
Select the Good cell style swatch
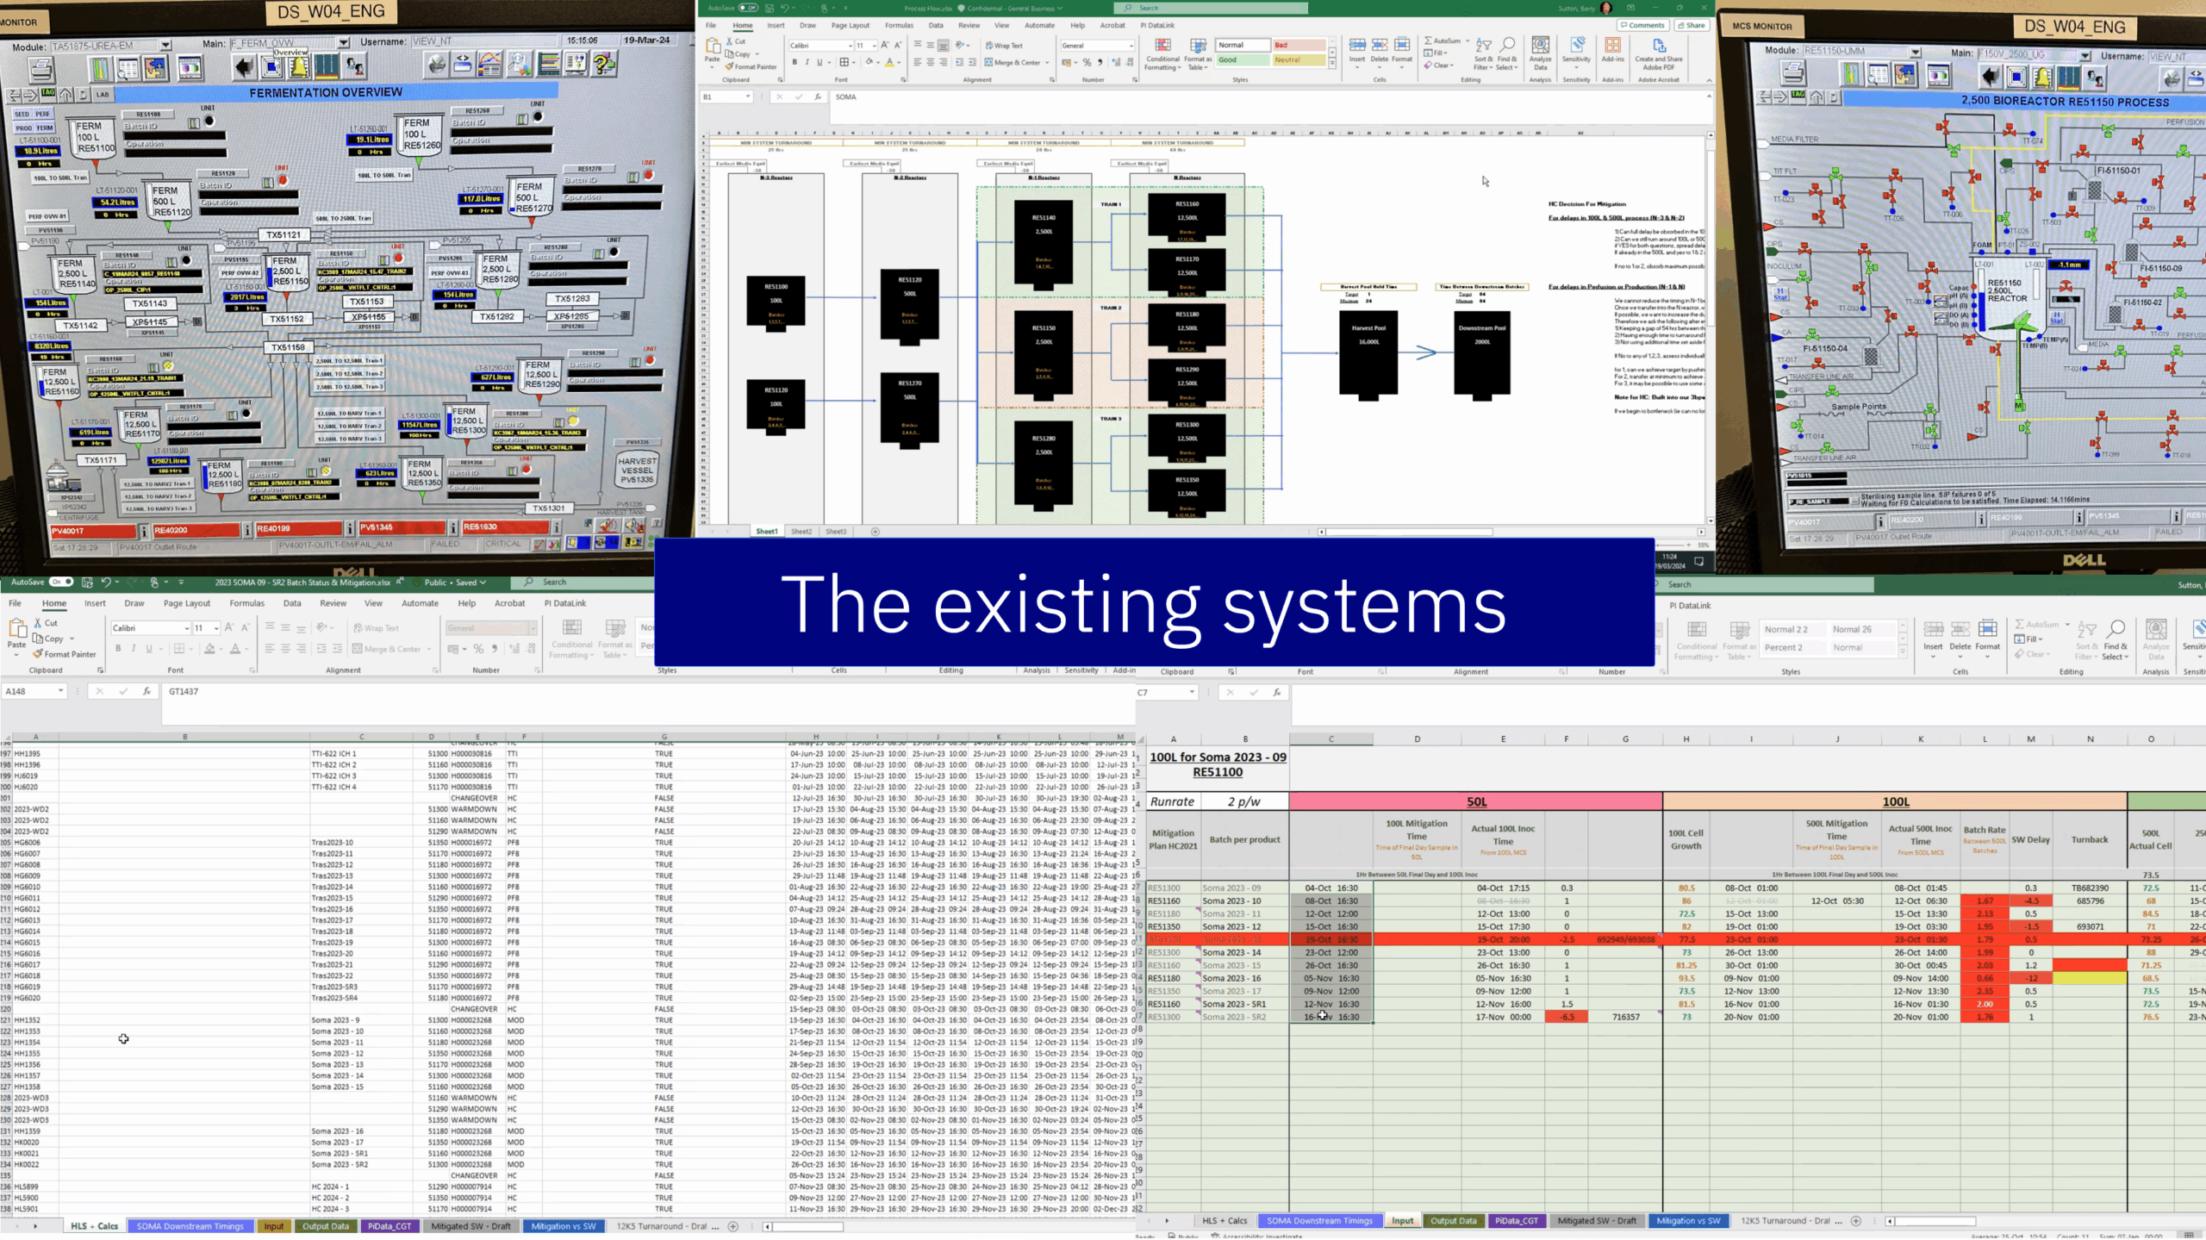point(1242,60)
